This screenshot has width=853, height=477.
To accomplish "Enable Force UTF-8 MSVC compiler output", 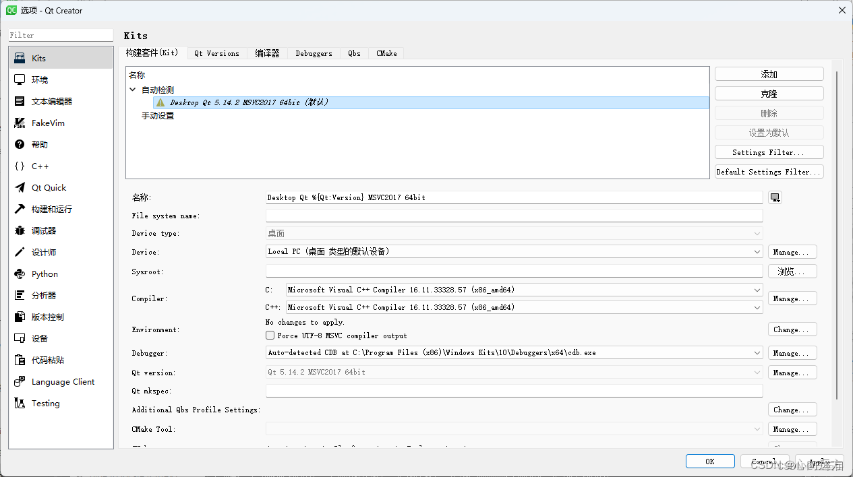I will 270,335.
